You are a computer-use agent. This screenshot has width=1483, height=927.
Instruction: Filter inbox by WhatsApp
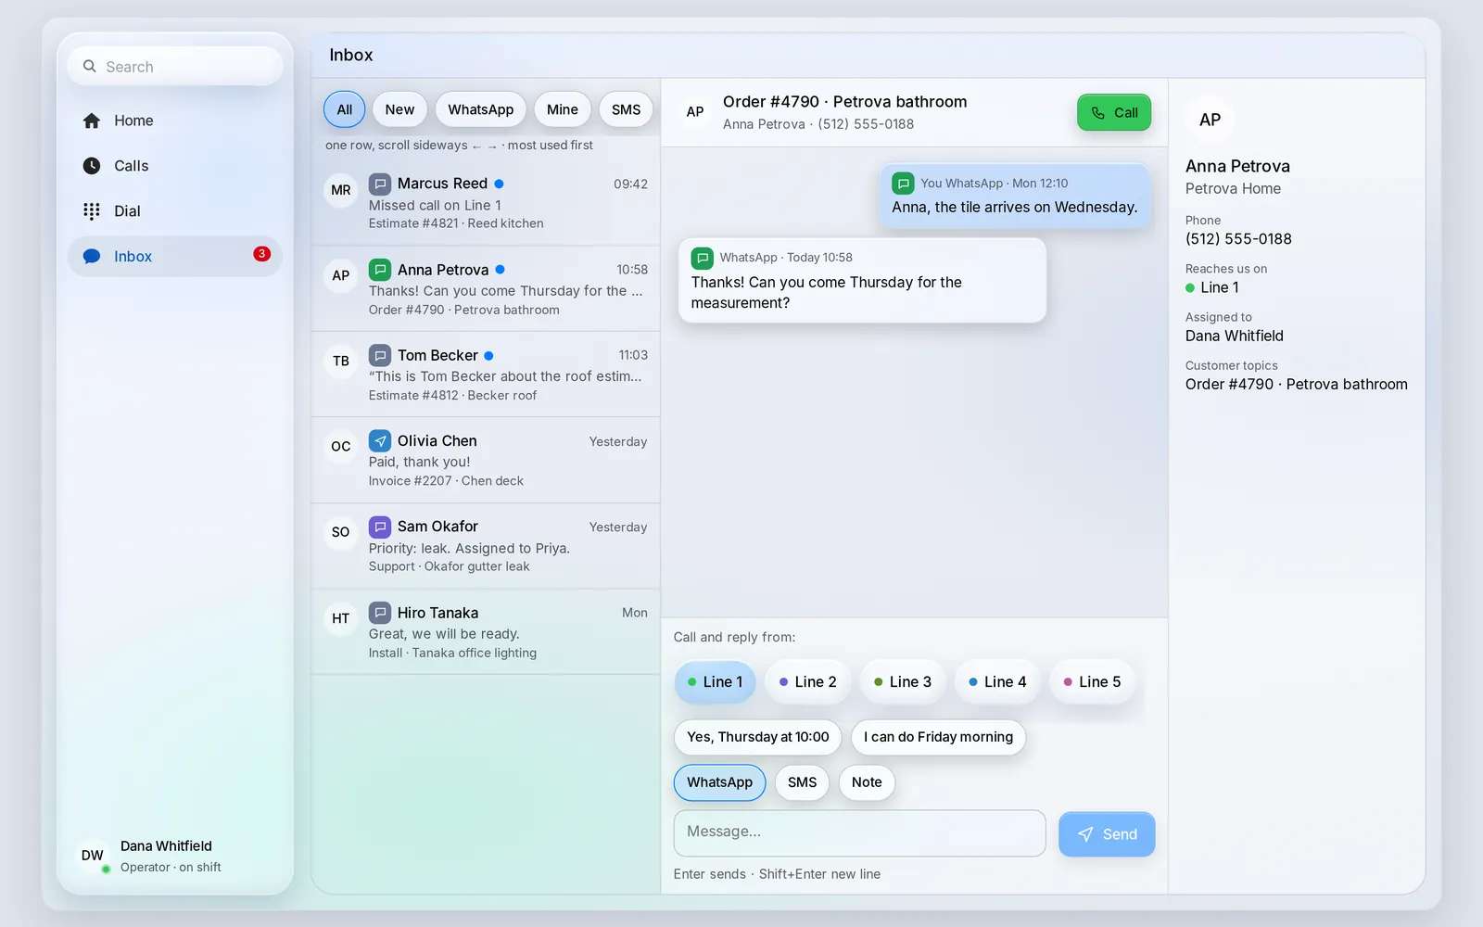(x=481, y=109)
